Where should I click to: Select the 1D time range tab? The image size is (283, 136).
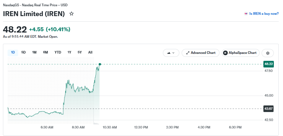coord(13,53)
